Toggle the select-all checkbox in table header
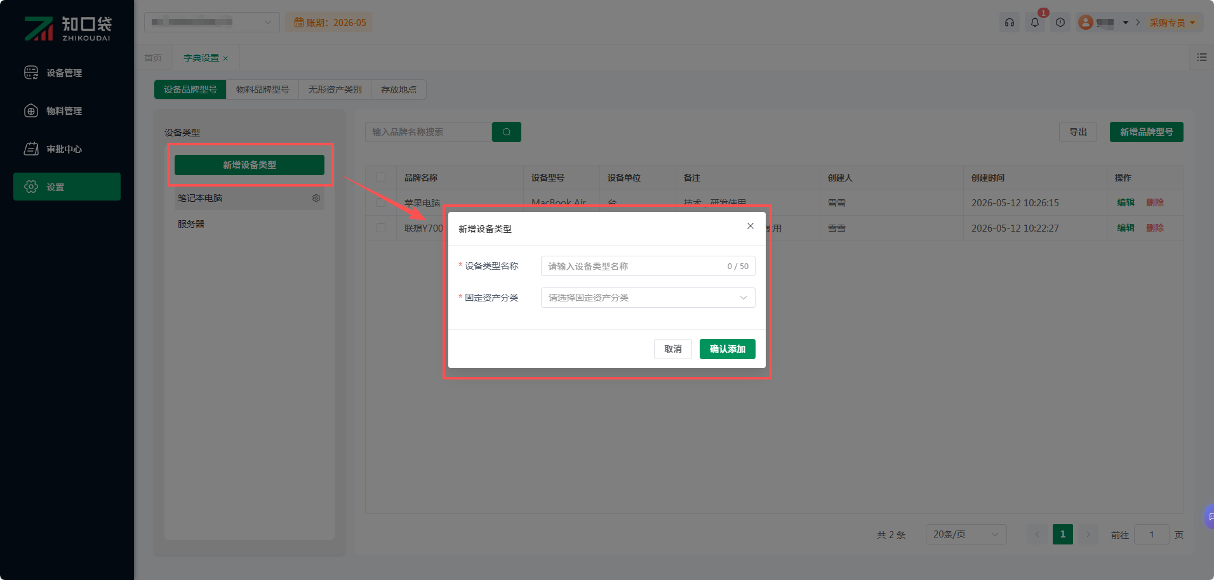 381,177
